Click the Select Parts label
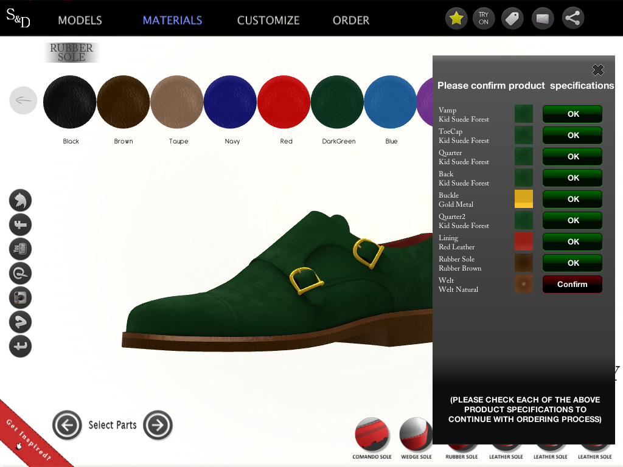Screen dimensions: 623x467 click(x=113, y=425)
